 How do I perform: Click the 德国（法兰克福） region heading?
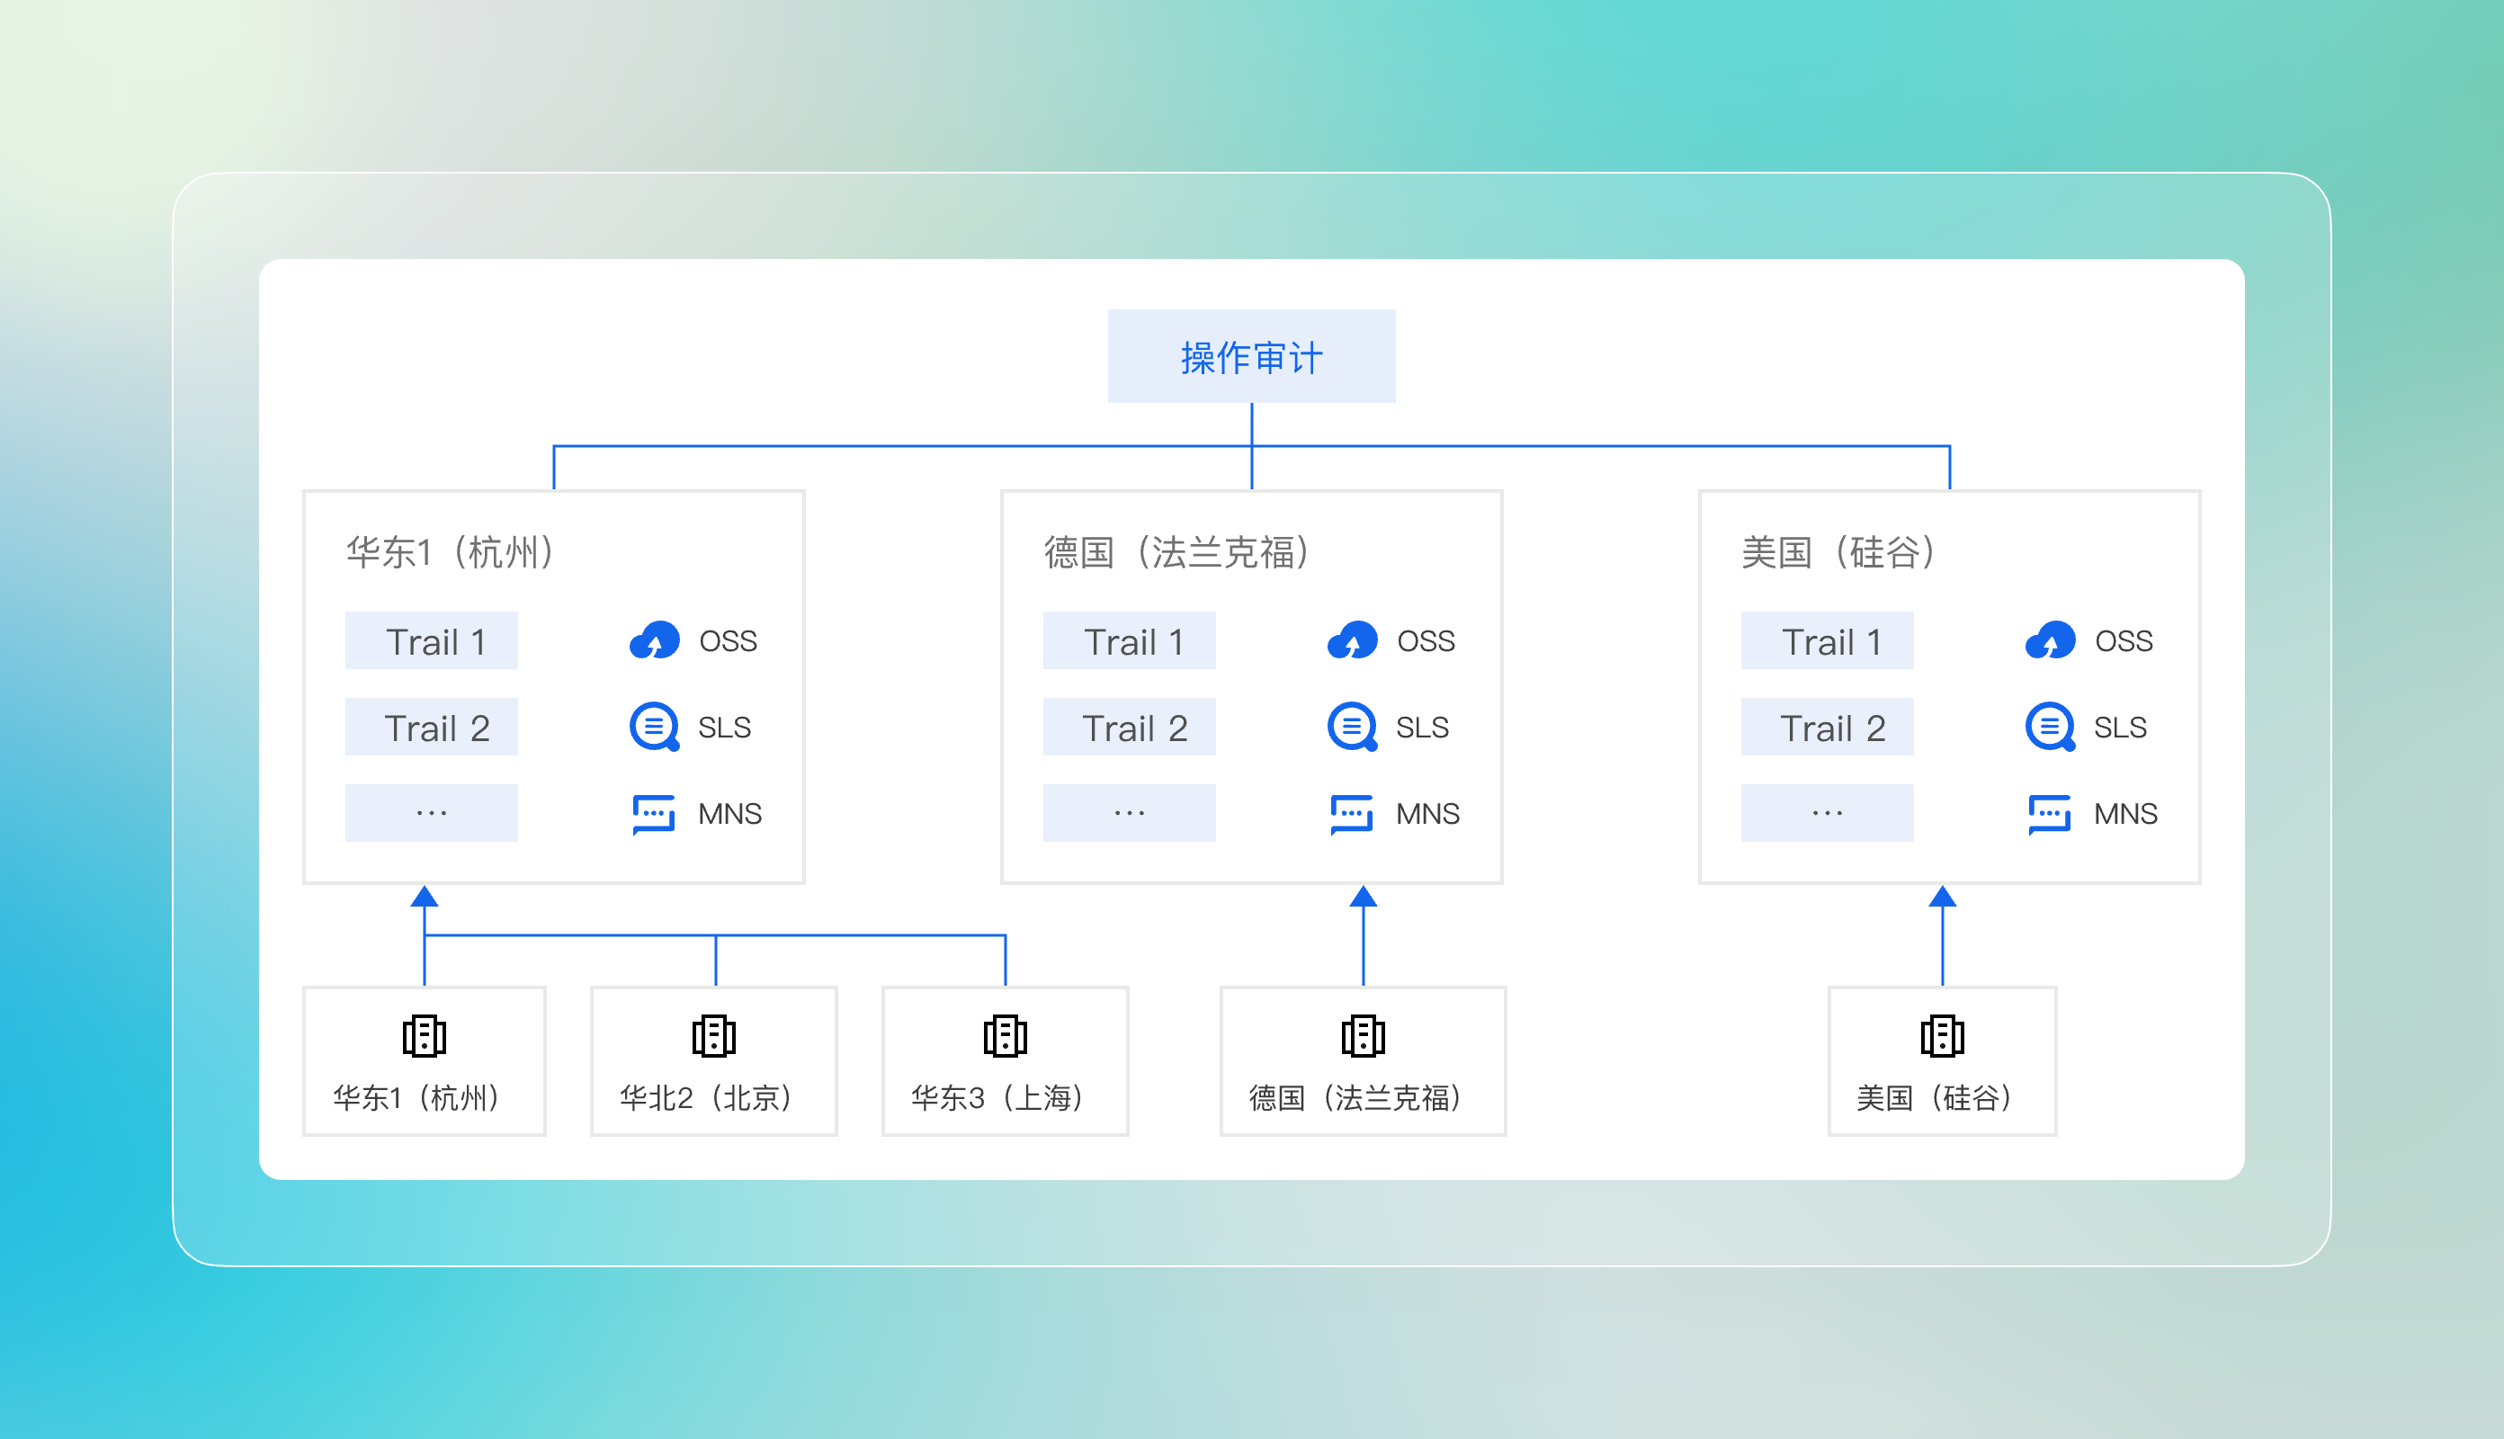tap(1177, 552)
